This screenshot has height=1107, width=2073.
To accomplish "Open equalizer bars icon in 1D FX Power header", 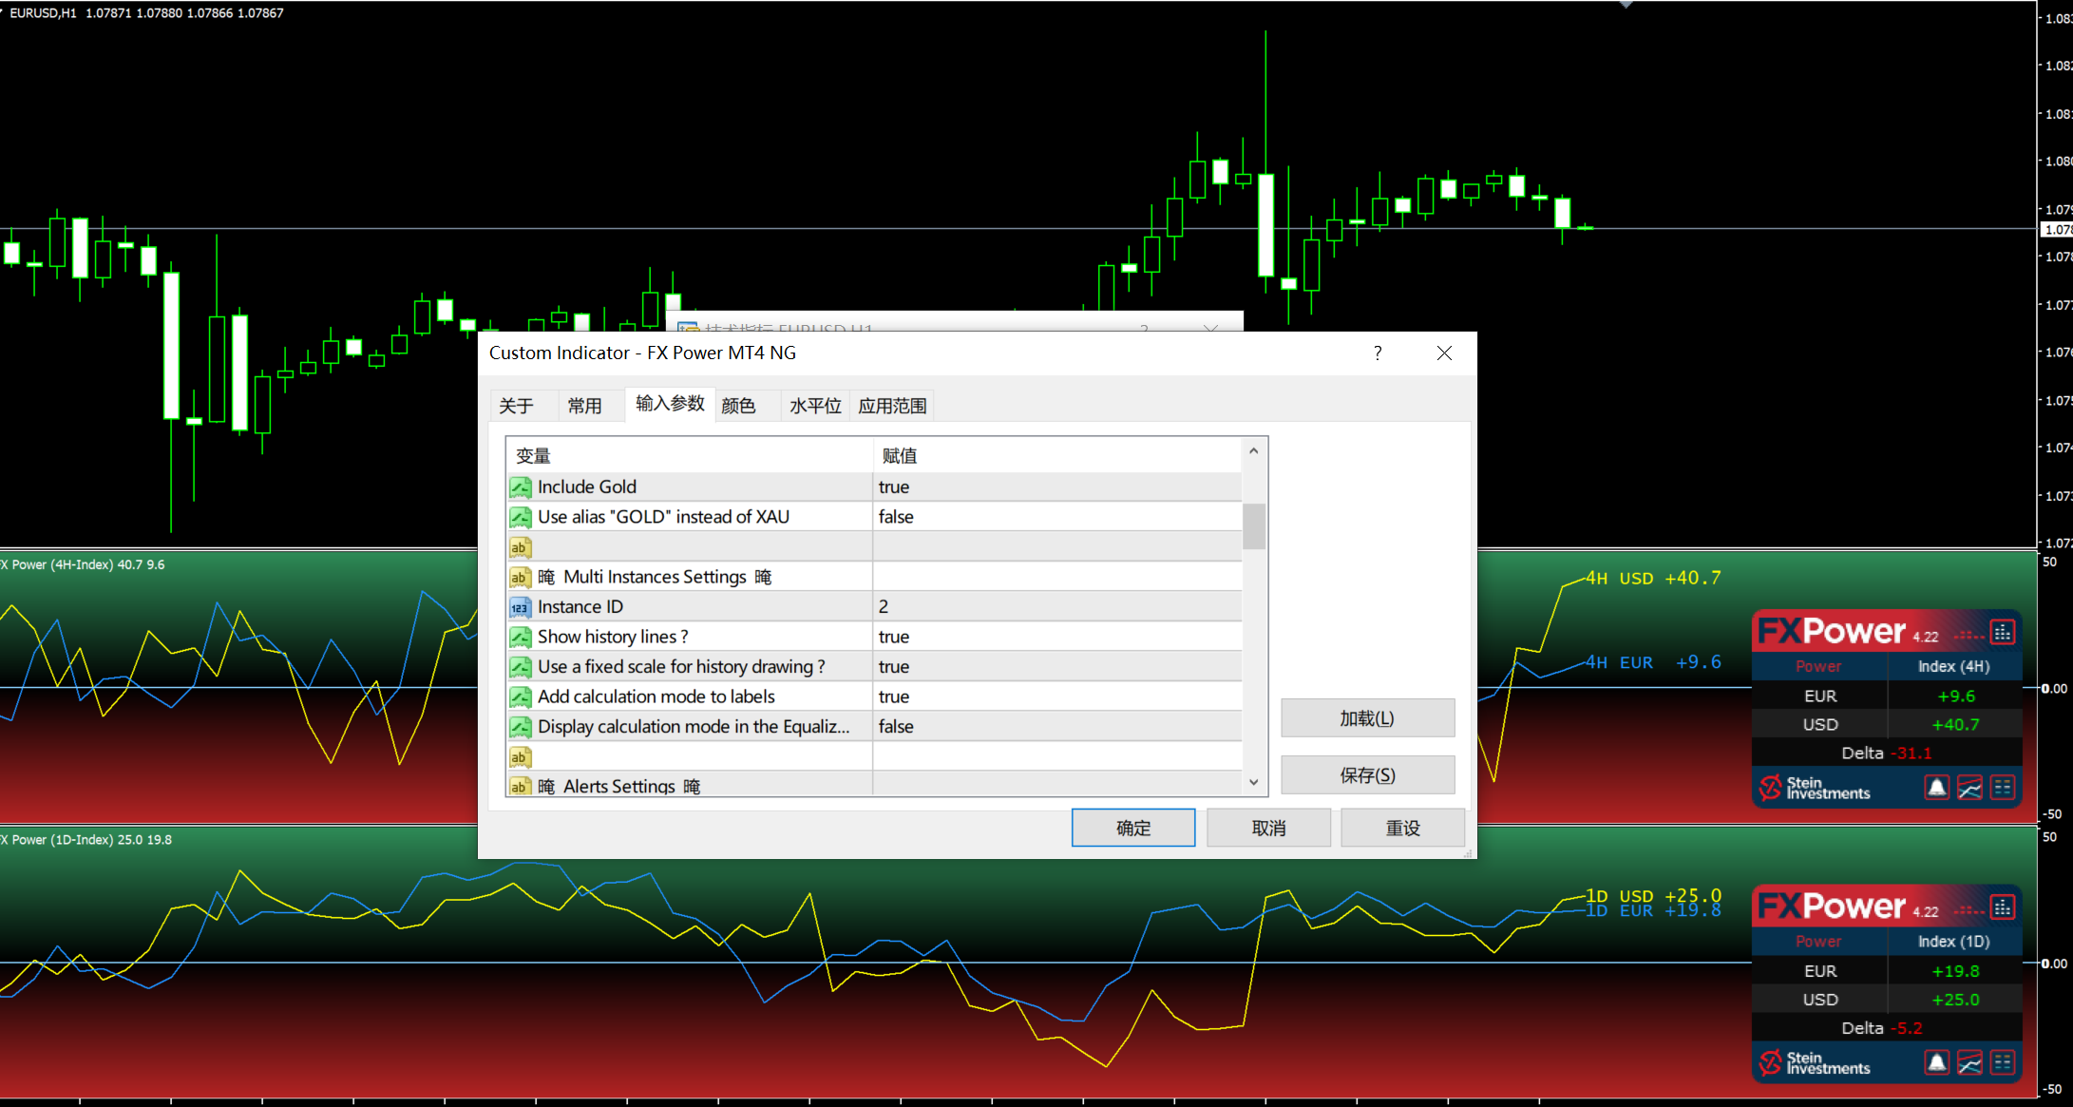I will pyautogui.click(x=2003, y=907).
